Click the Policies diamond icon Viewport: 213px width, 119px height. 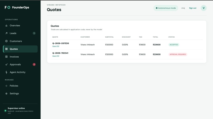tap(6, 86)
